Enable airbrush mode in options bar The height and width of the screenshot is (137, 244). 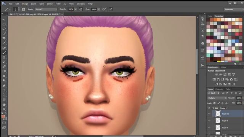104,9
